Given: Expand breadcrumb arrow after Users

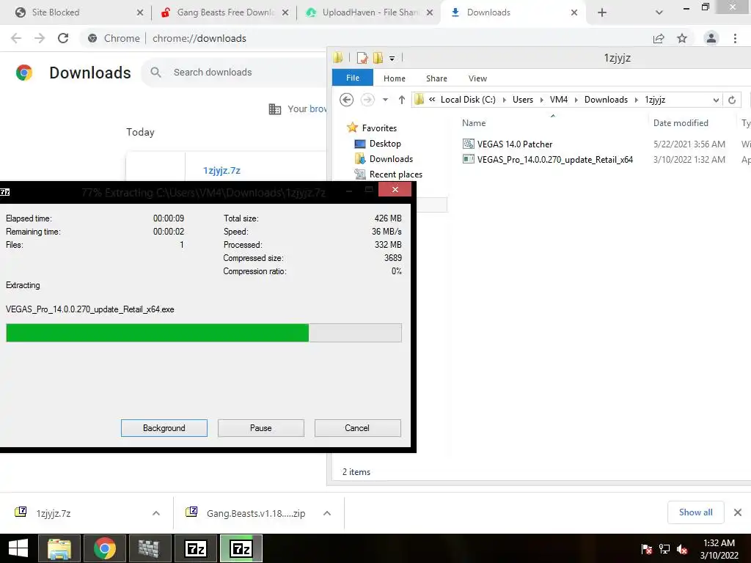Looking at the screenshot, I should [x=542, y=100].
